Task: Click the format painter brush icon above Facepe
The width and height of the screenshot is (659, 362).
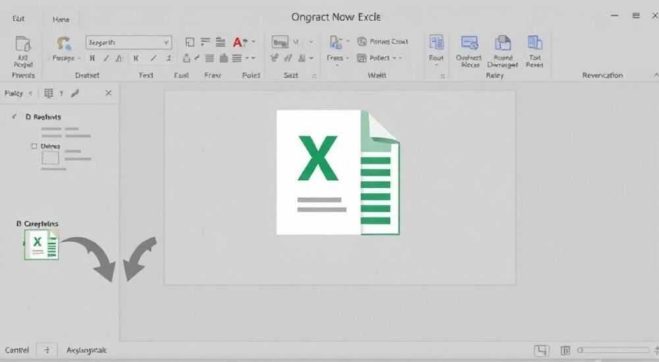Action: (x=64, y=43)
